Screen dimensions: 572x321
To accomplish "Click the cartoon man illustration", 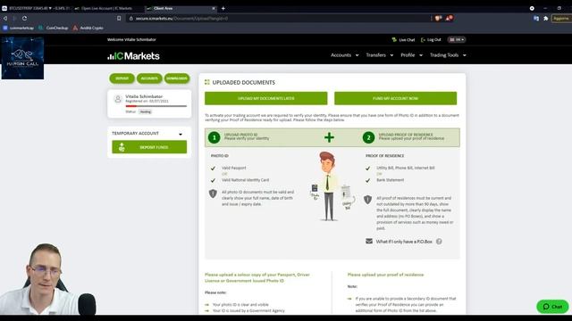I will [330, 186].
